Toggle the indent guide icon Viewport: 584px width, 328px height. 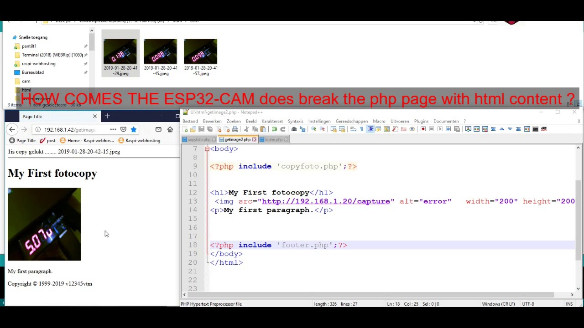pyautogui.click(x=370, y=129)
